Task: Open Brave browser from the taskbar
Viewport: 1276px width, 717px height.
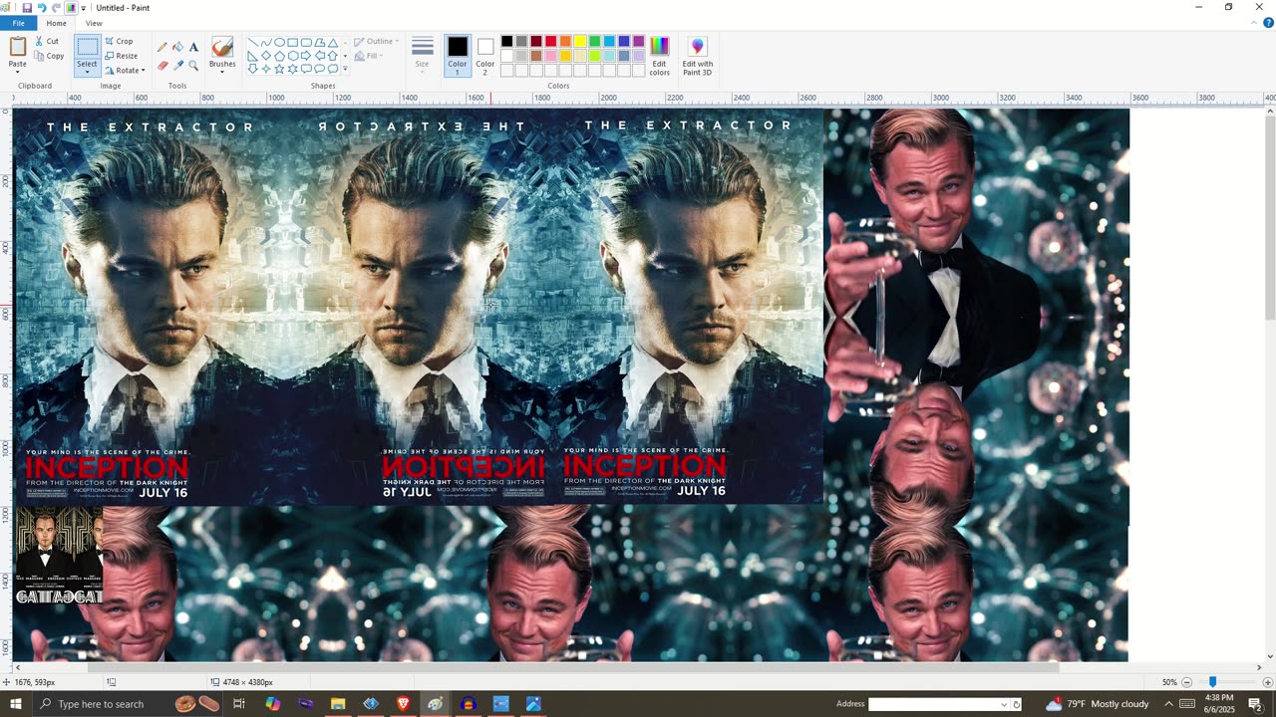Action: (404, 704)
